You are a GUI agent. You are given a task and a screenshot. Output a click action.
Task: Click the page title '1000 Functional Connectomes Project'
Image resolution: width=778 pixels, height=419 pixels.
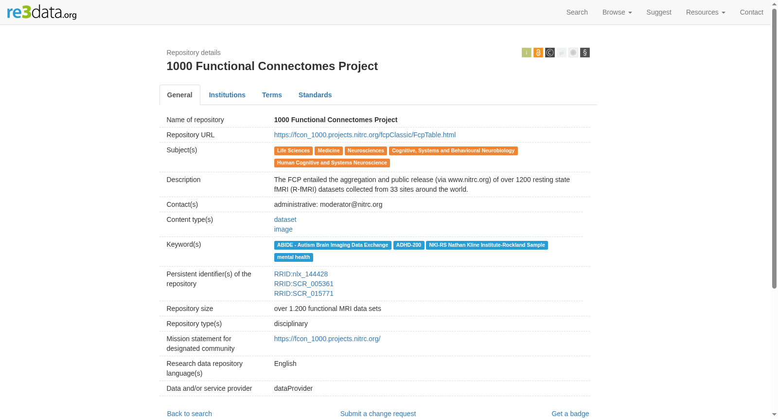272,66
